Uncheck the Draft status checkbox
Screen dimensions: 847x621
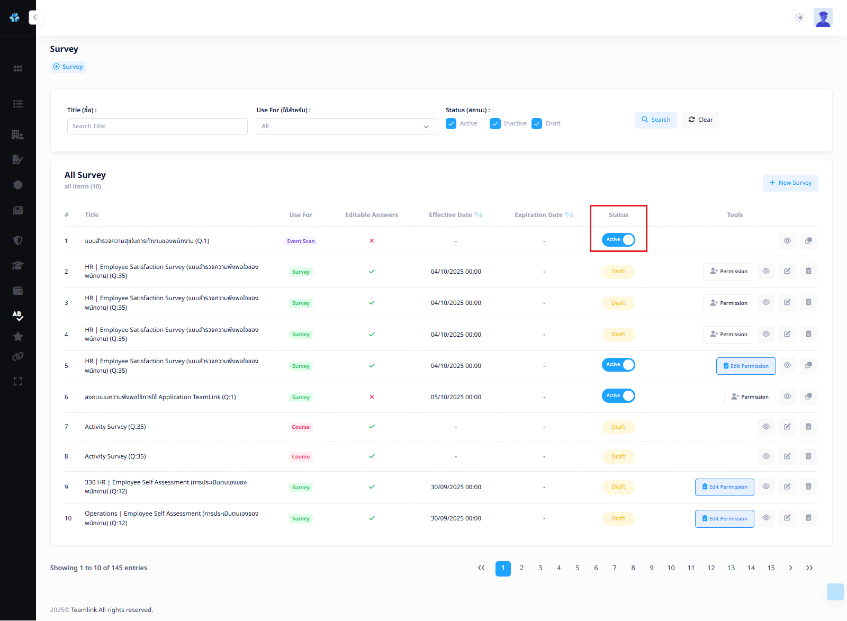pyautogui.click(x=537, y=124)
